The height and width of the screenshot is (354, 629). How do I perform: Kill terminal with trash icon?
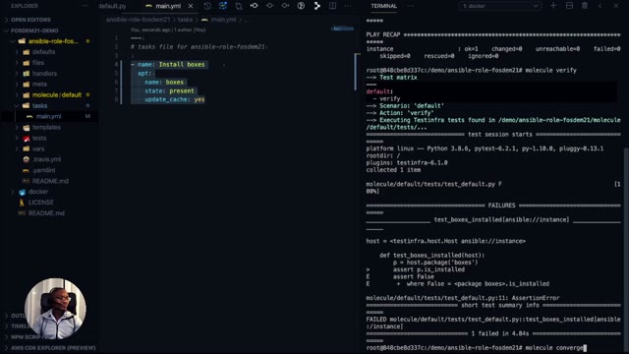tap(585, 6)
